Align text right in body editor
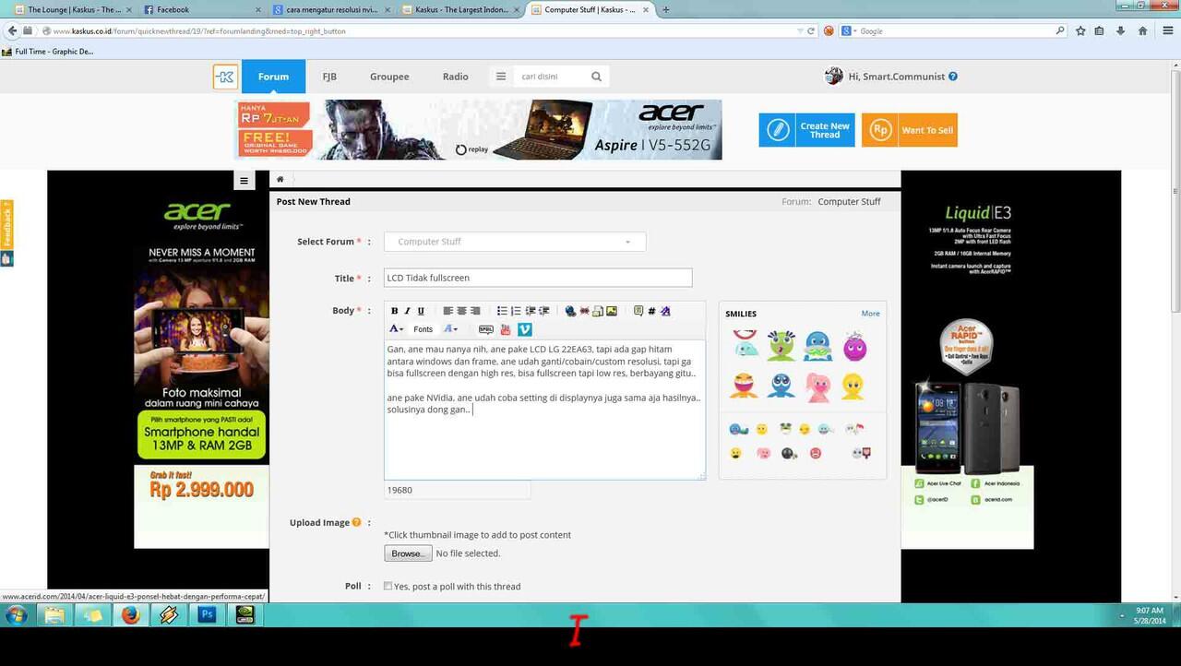 coord(475,311)
